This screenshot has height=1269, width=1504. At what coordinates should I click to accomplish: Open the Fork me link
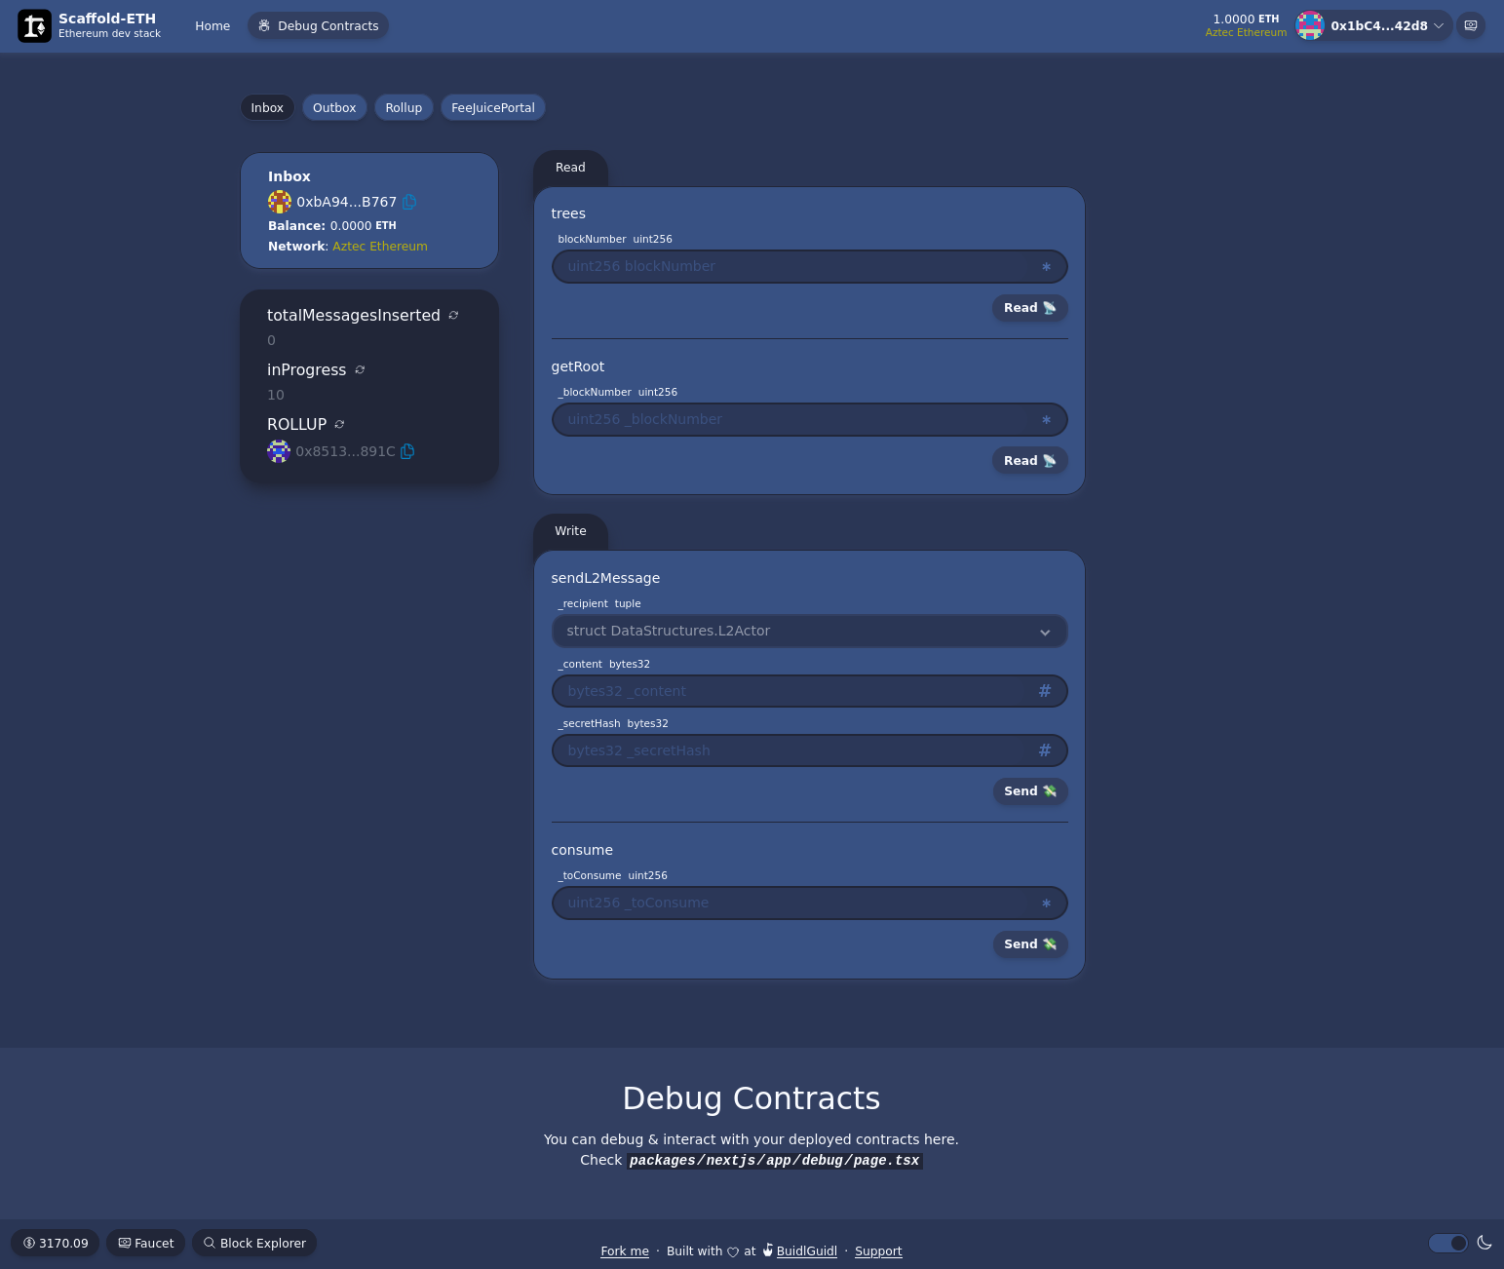click(625, 1251)
